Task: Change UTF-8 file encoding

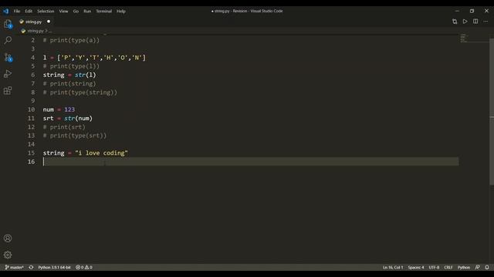Action: [434, 267]
